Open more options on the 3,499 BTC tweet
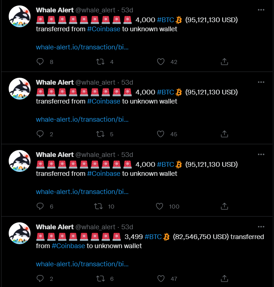Screen dimensions: 274x287 coord(261,227)
